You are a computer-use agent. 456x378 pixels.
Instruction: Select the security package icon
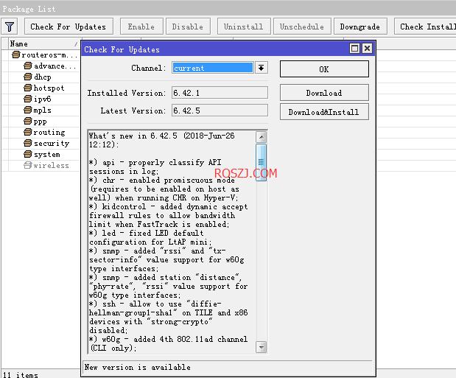tap(28, 143)
